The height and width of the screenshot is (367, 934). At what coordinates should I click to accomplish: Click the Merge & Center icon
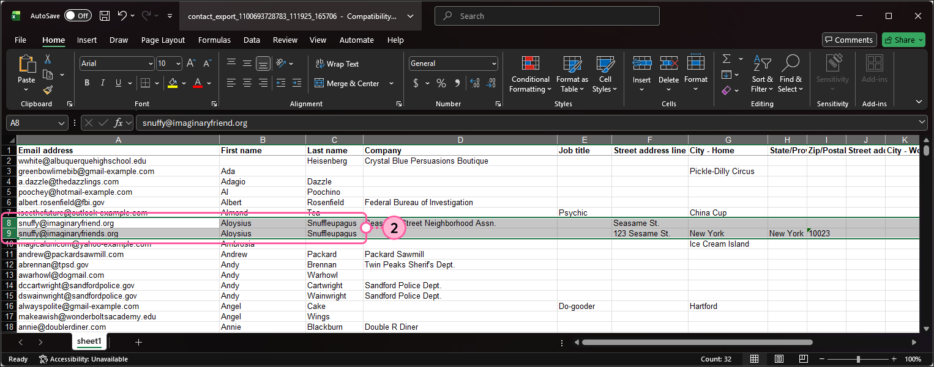318,83
